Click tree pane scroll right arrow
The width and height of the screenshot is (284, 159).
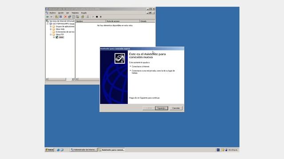point(73,79)
